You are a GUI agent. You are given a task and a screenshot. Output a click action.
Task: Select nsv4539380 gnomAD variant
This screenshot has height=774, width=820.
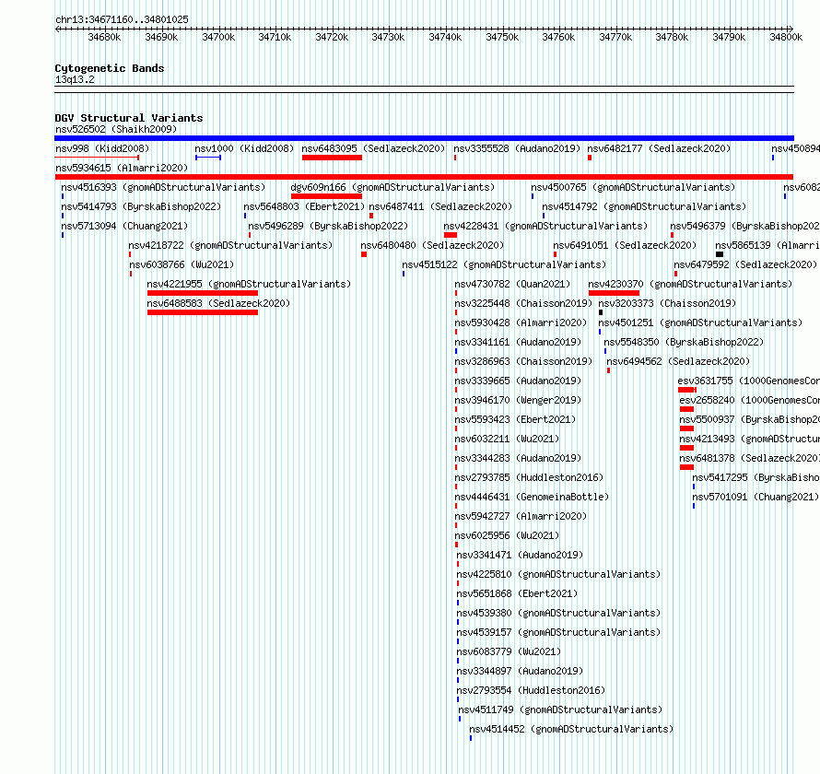tap(558, 613)
